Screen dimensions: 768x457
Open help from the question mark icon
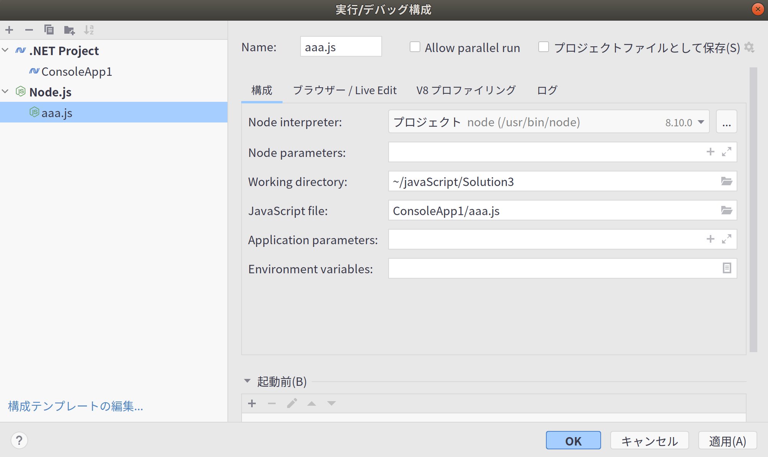pos(19,440)
